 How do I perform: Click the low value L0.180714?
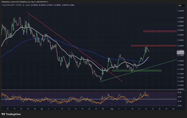[50, 5]
